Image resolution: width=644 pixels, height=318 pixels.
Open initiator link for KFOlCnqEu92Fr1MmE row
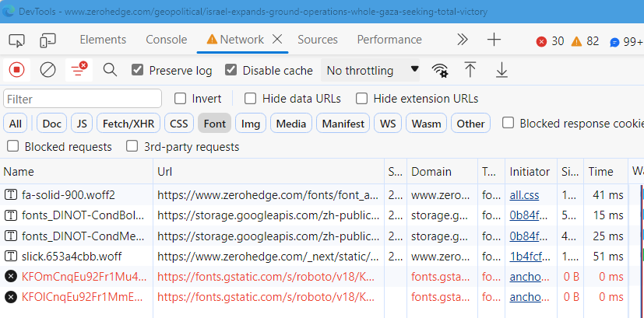530,297
